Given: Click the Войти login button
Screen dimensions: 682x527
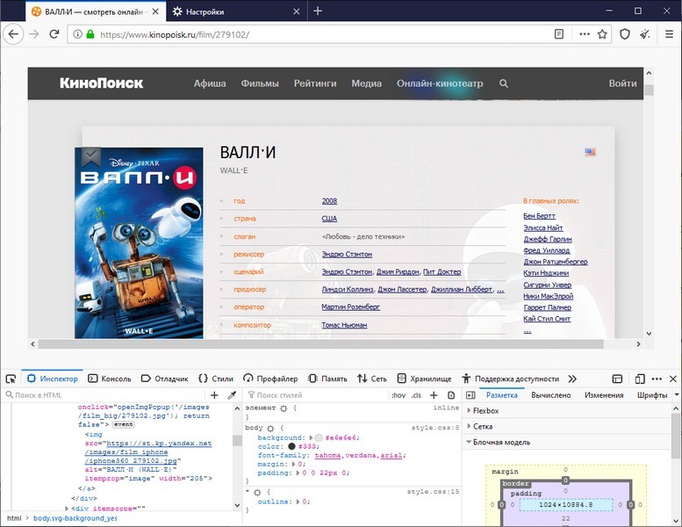Looking at the screenshot, I should point(622,83).
